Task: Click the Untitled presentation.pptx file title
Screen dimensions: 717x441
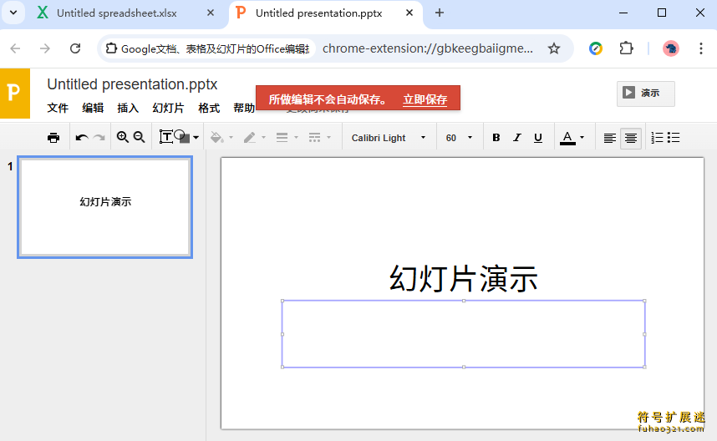Action: (132, 84)
